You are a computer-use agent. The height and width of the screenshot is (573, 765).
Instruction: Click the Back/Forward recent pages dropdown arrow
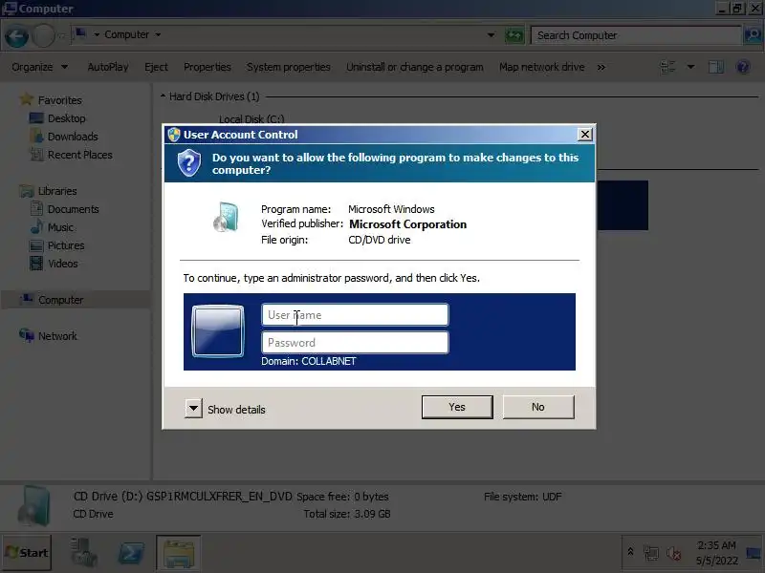[x=61, y=35]
